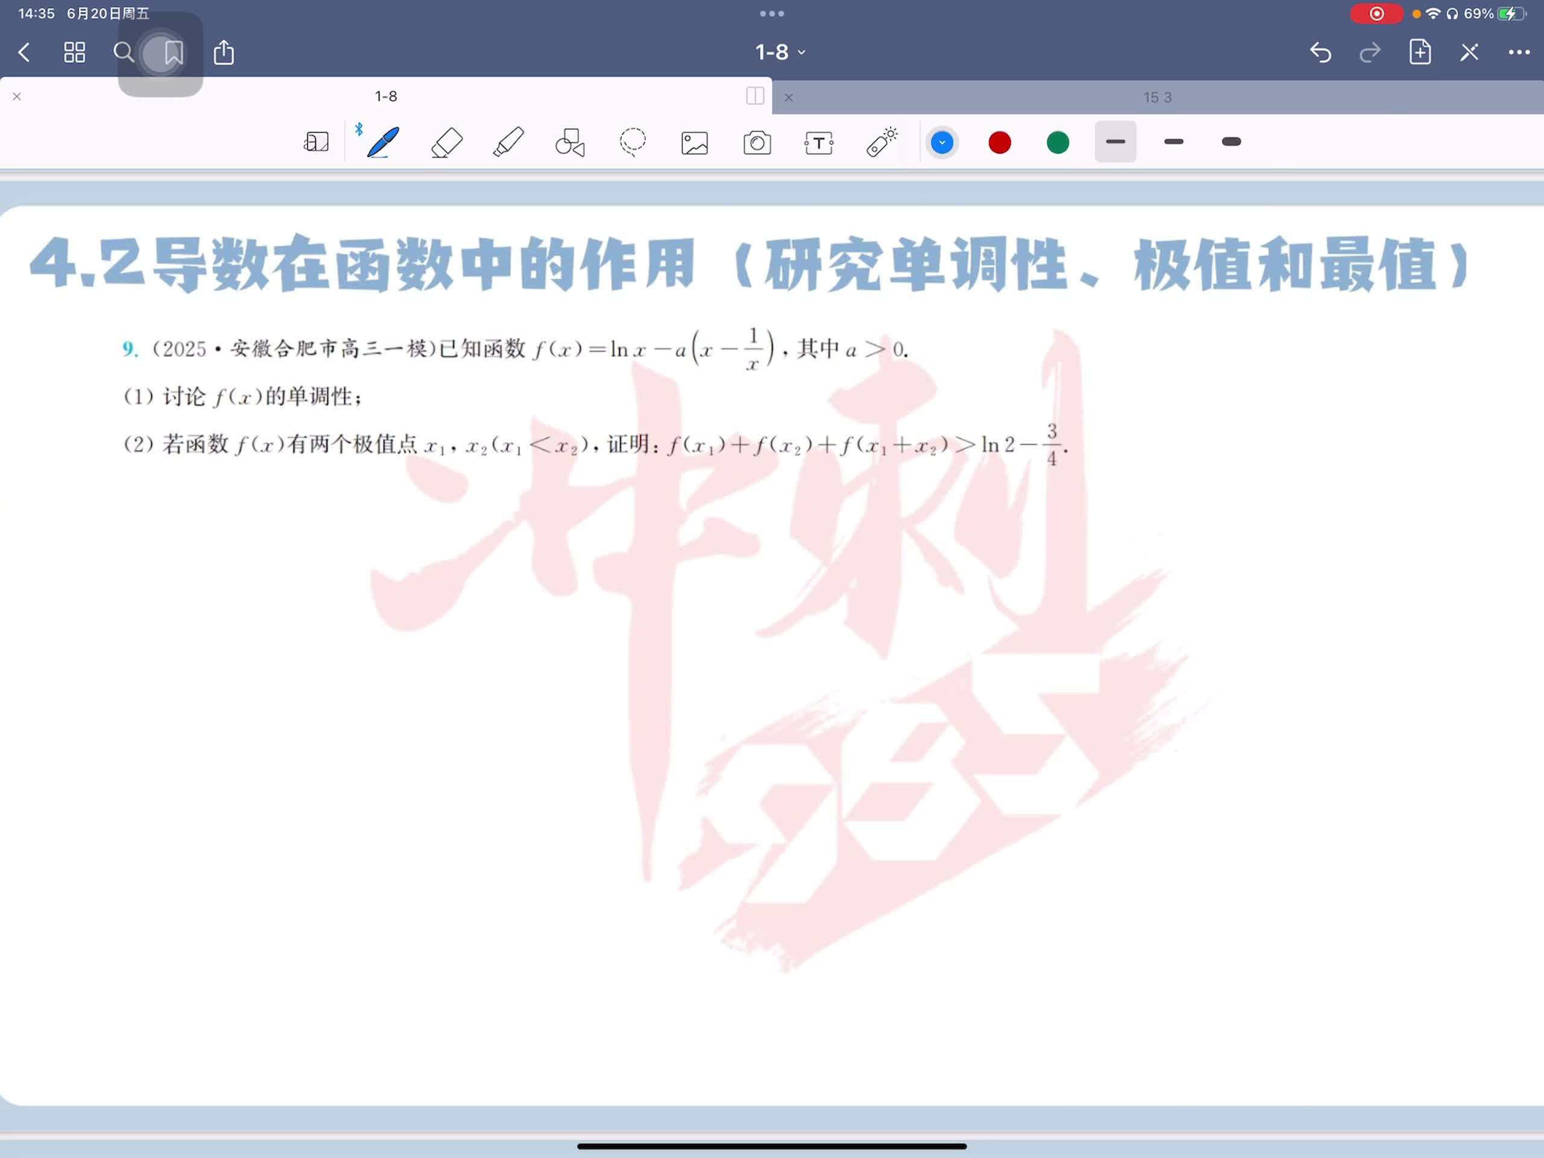Open the three-dot more options menu
The image size is (1544, 1158).
(x=1519, y=52)
